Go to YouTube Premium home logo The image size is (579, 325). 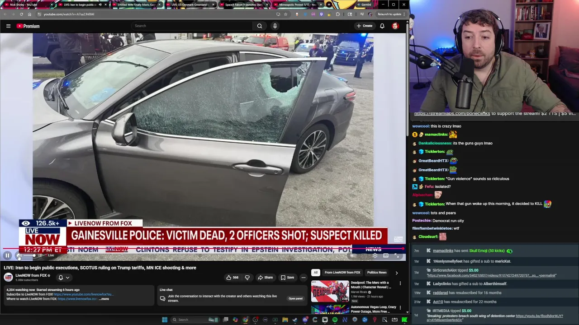[28, 26]
